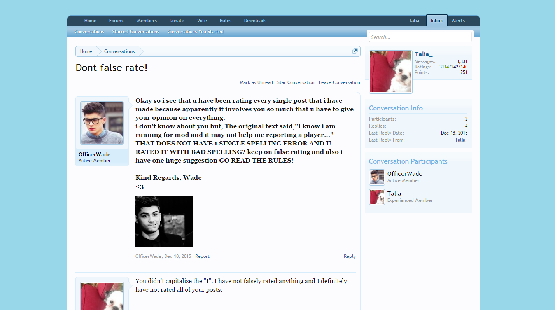Open Talia_'s small avatar in participants list

point(377,197)
